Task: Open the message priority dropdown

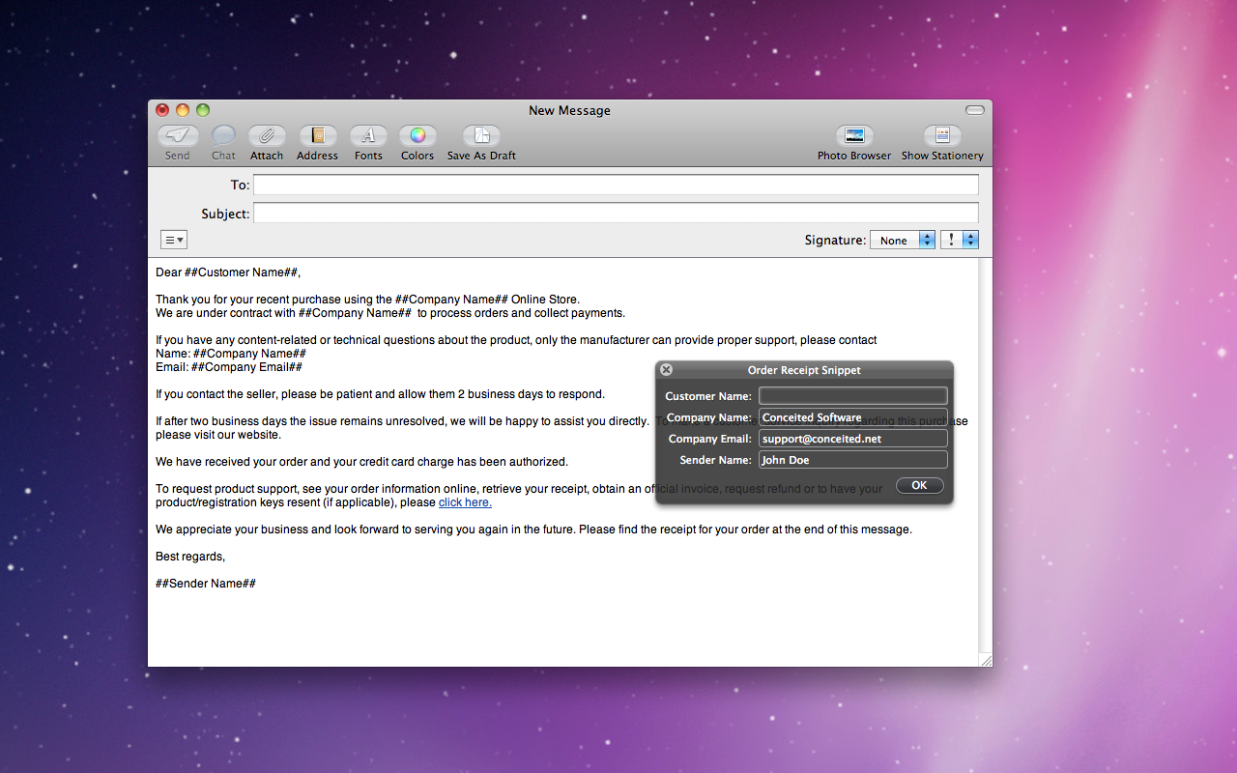Action: point(960,241)
